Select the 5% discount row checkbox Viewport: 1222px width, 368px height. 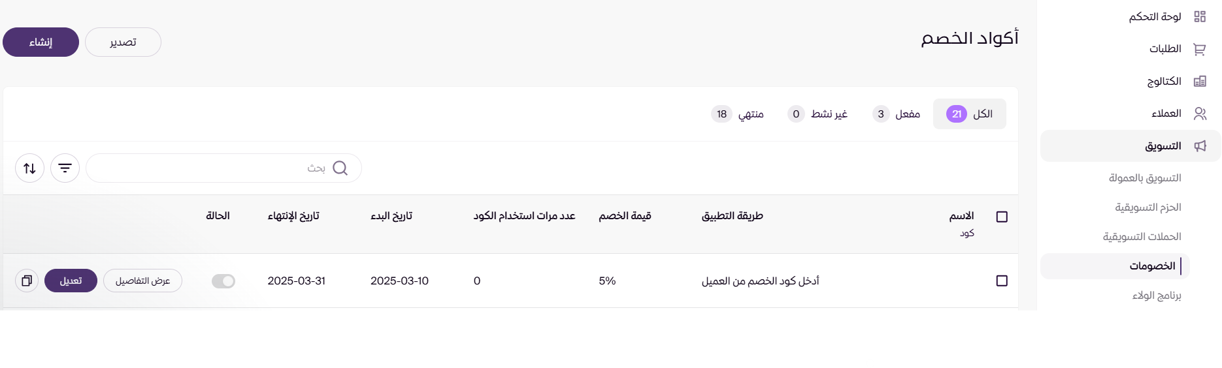coord(1002,281)
